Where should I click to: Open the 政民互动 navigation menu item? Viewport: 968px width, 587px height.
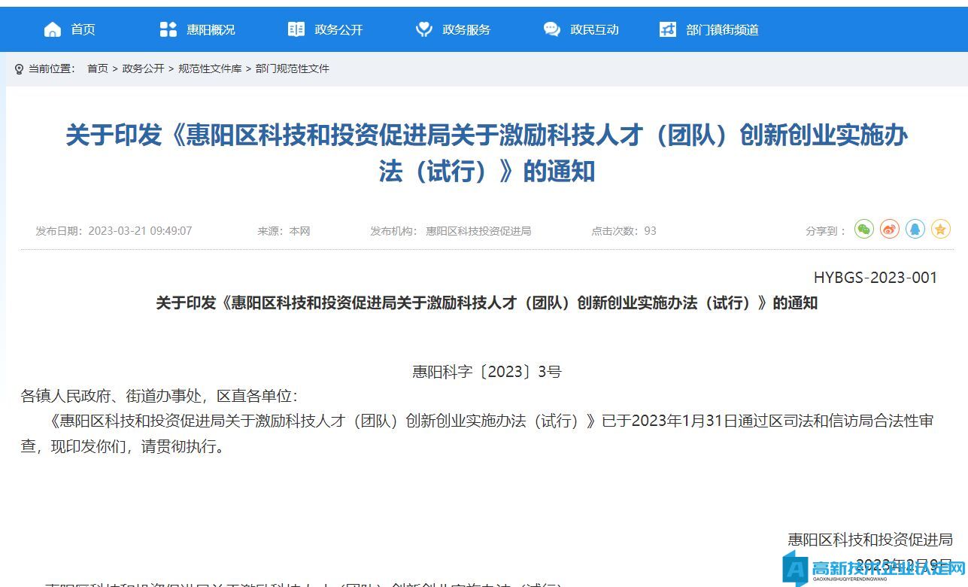pyautogui.click(x=594, y=29)
